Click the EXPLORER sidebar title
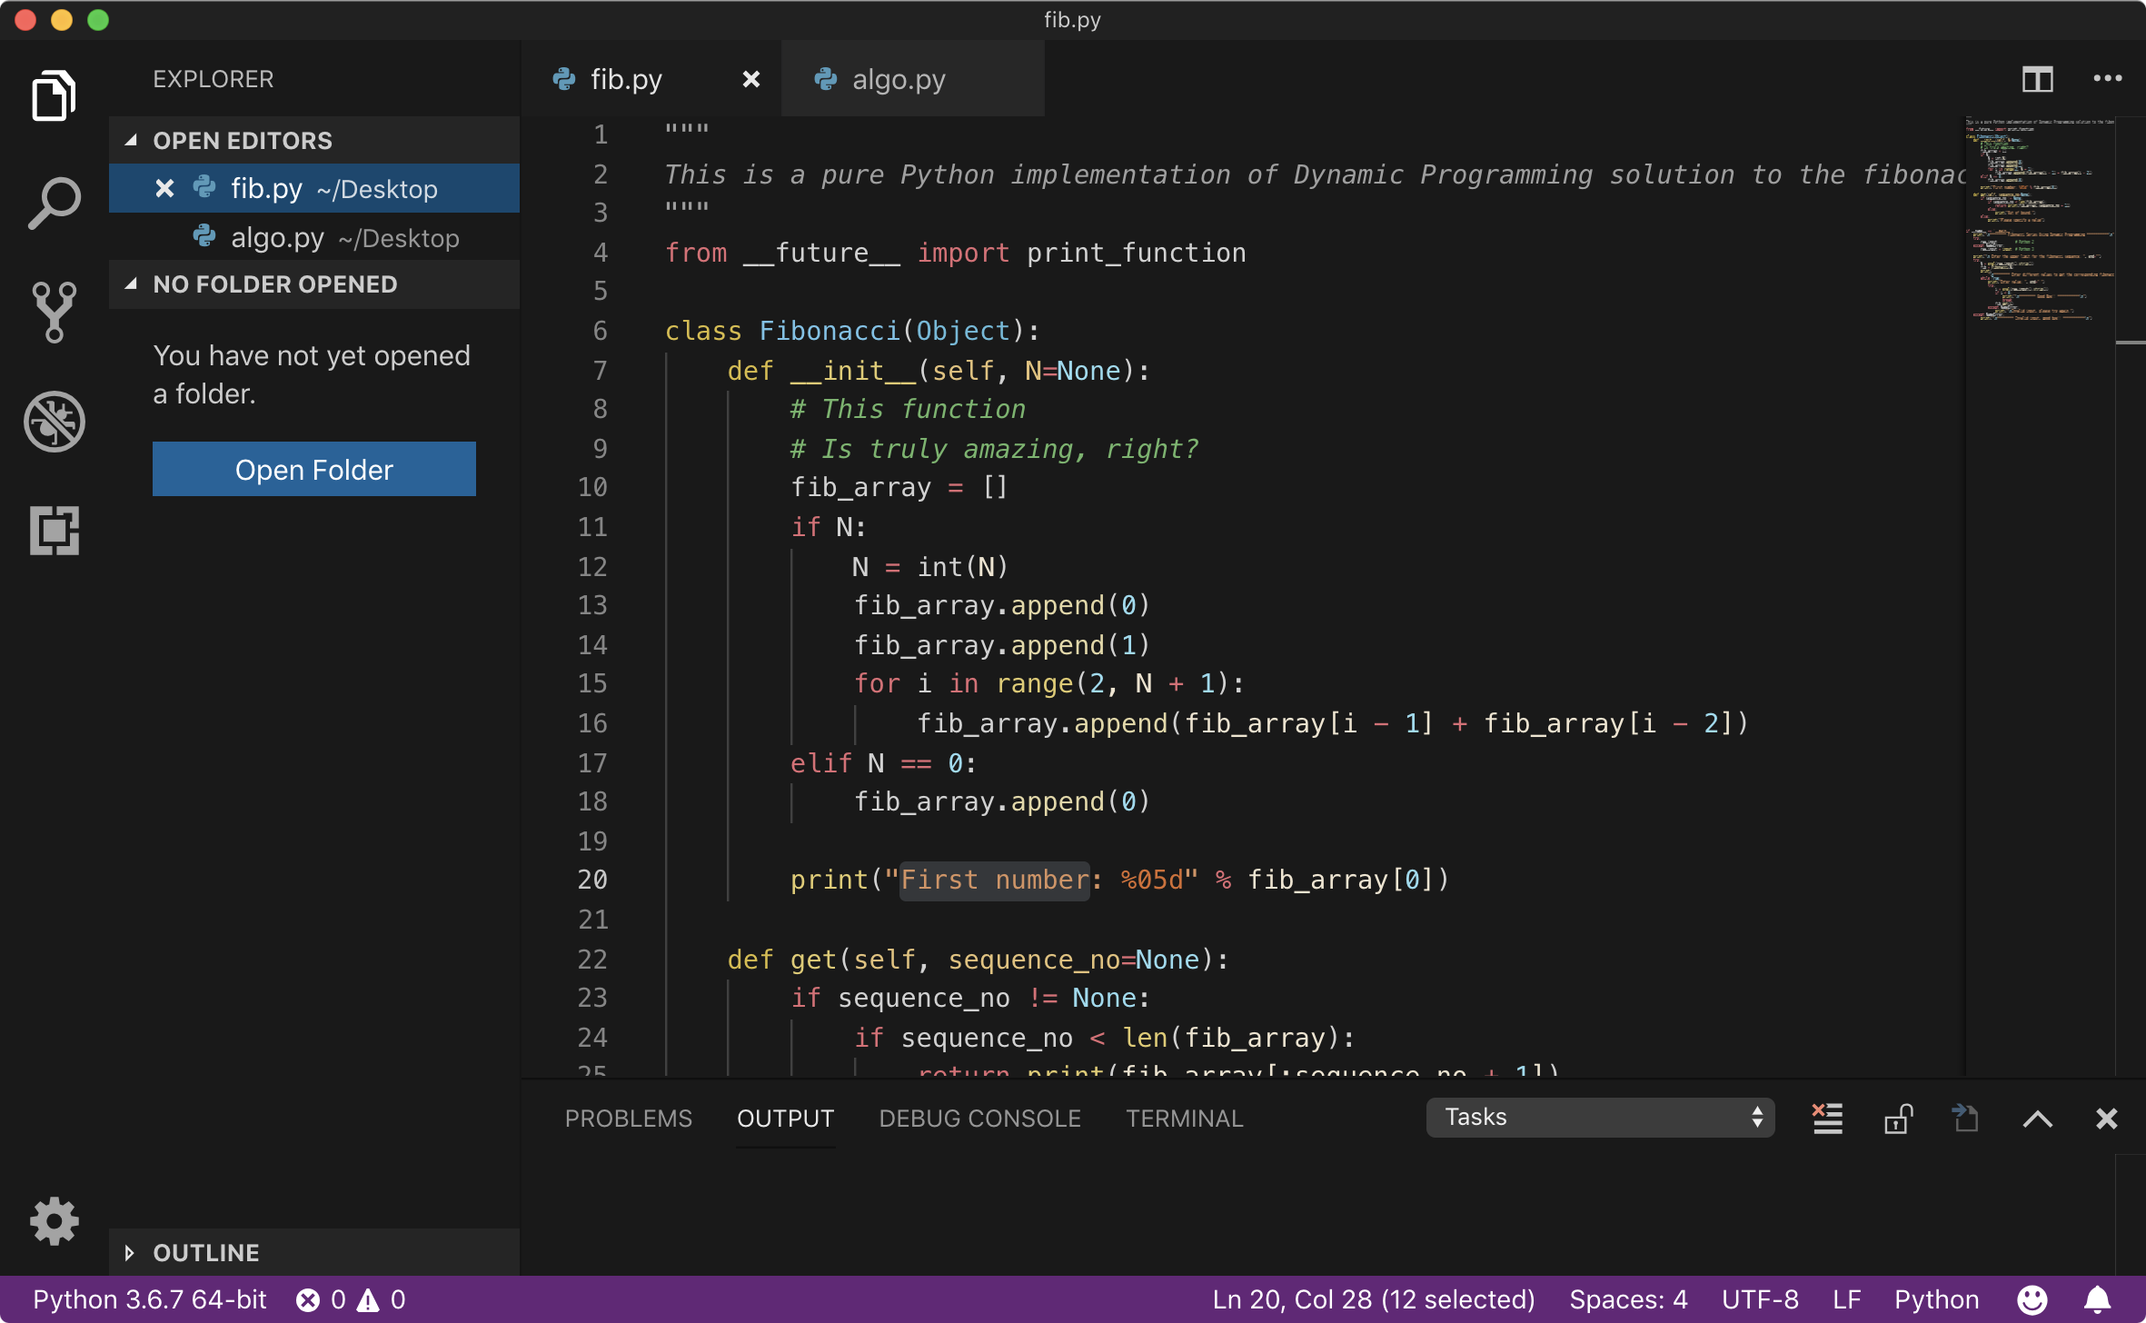The image size is (2146, 1323). (213, 79)
